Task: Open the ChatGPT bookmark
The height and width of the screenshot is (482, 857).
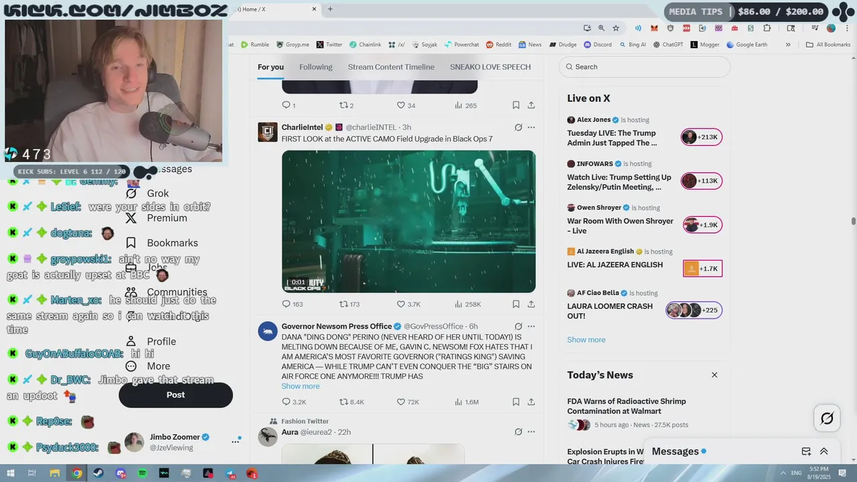Action: pyautogui.click(x=668, y=45)
